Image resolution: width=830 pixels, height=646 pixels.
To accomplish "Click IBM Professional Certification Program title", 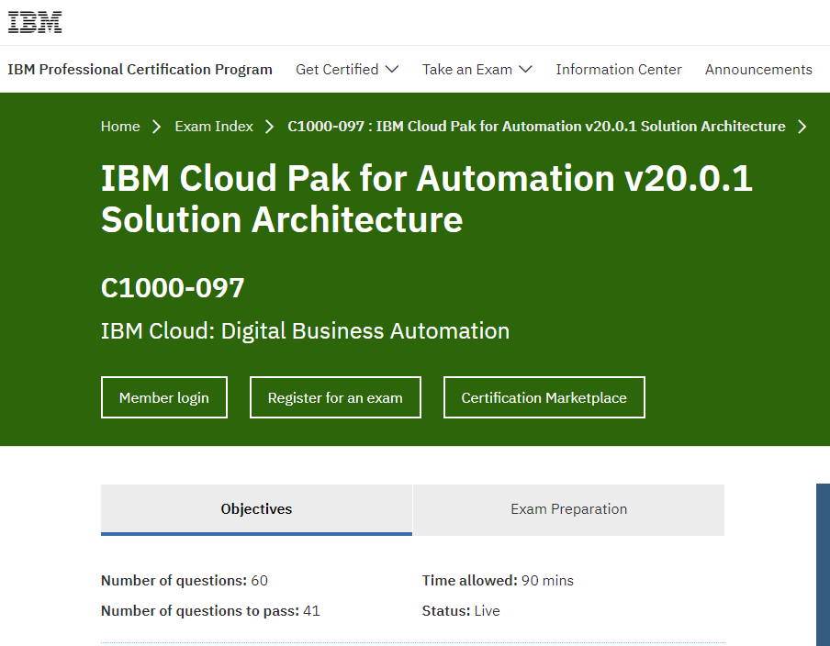I will tap(140, 70).
